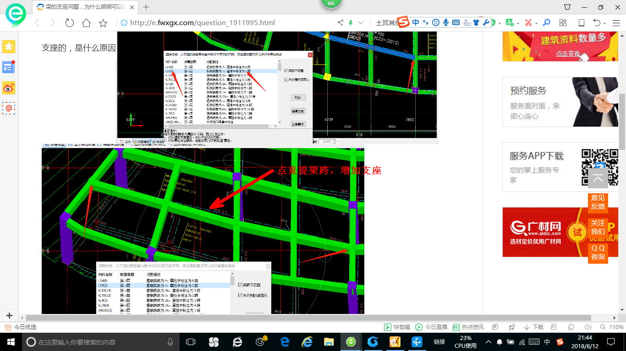Open Task View on the taskbar
The width and height of the screenshot is (626, 351).
tap(191, 342)
